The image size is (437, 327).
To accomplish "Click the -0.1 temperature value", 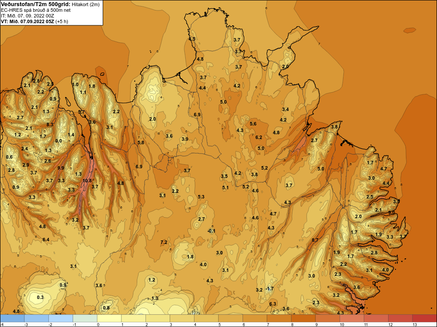I will pyautogui.click(x=212, y=231).
